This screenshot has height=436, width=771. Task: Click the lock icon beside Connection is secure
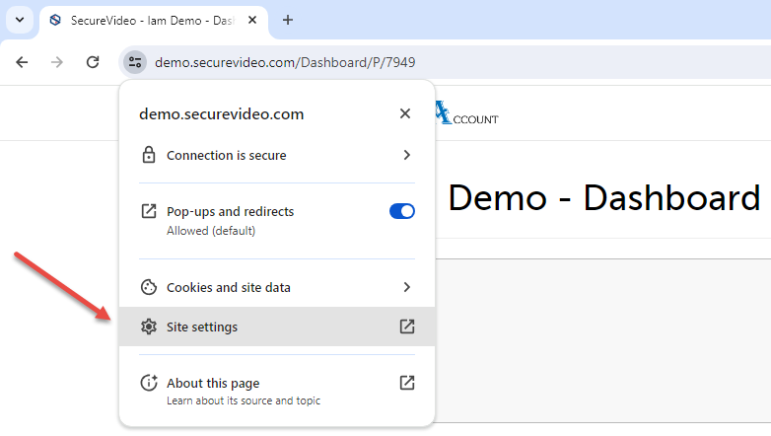coord(149,155)
